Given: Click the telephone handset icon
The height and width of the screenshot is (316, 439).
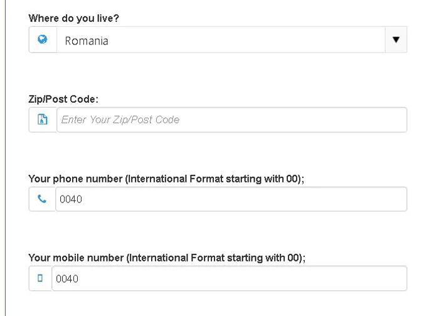Looking at the screenshot, I should tap(42, 199).
